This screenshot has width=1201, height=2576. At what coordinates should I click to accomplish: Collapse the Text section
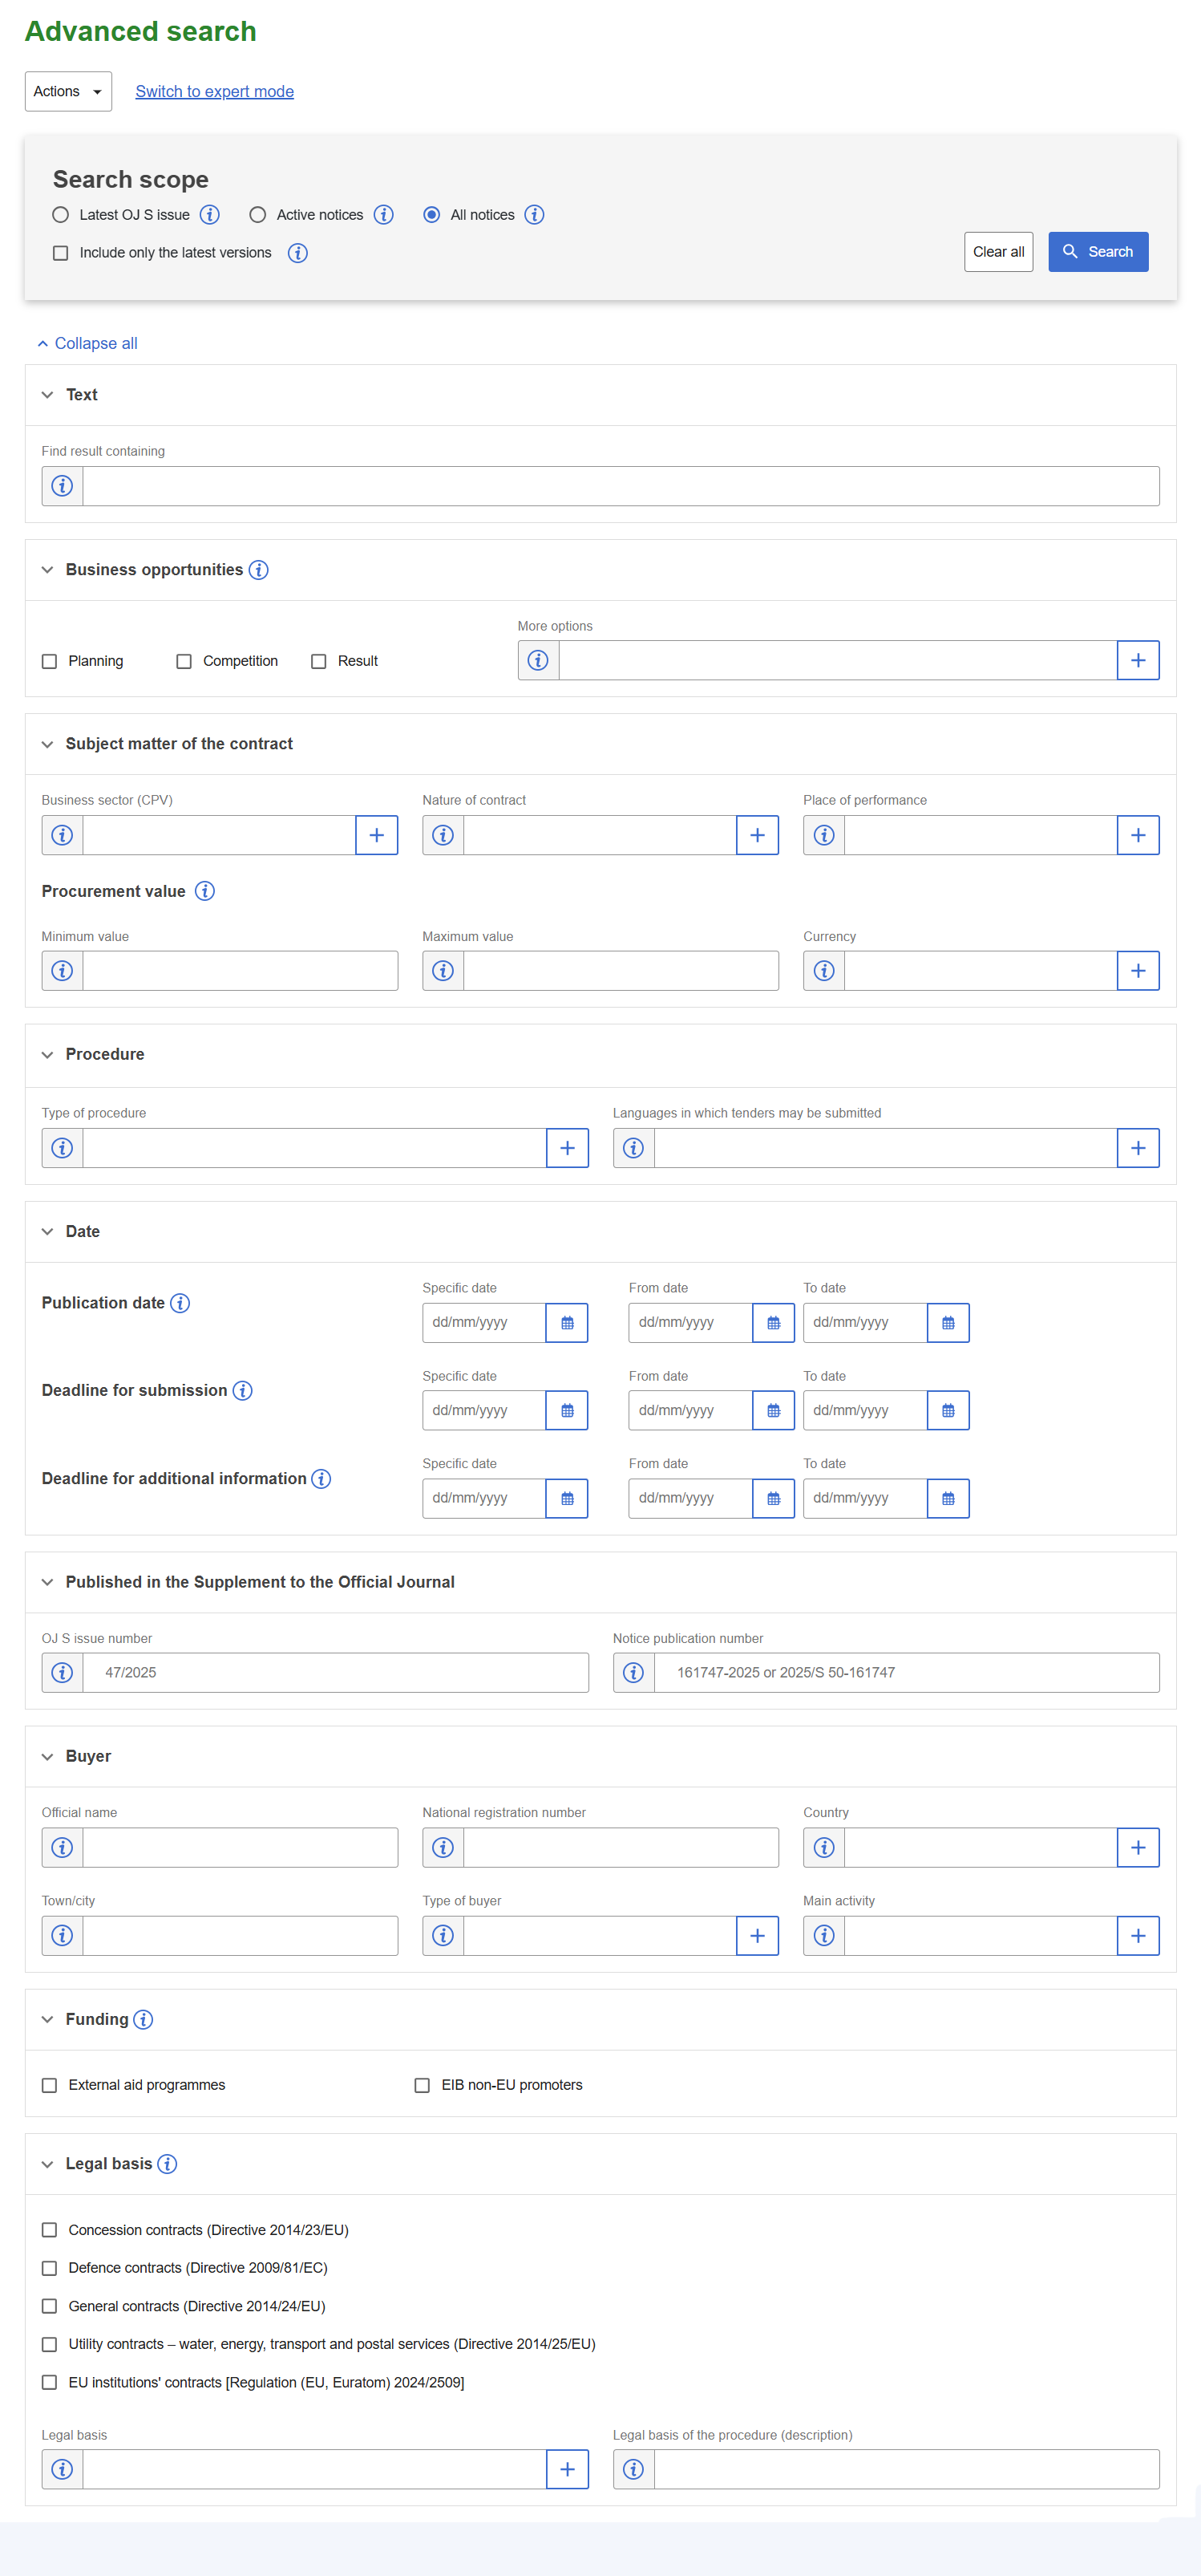click(47, 395)
